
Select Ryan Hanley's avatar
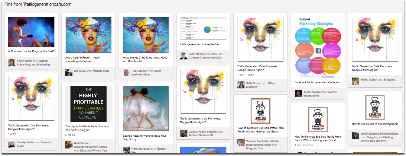point(184,56)
